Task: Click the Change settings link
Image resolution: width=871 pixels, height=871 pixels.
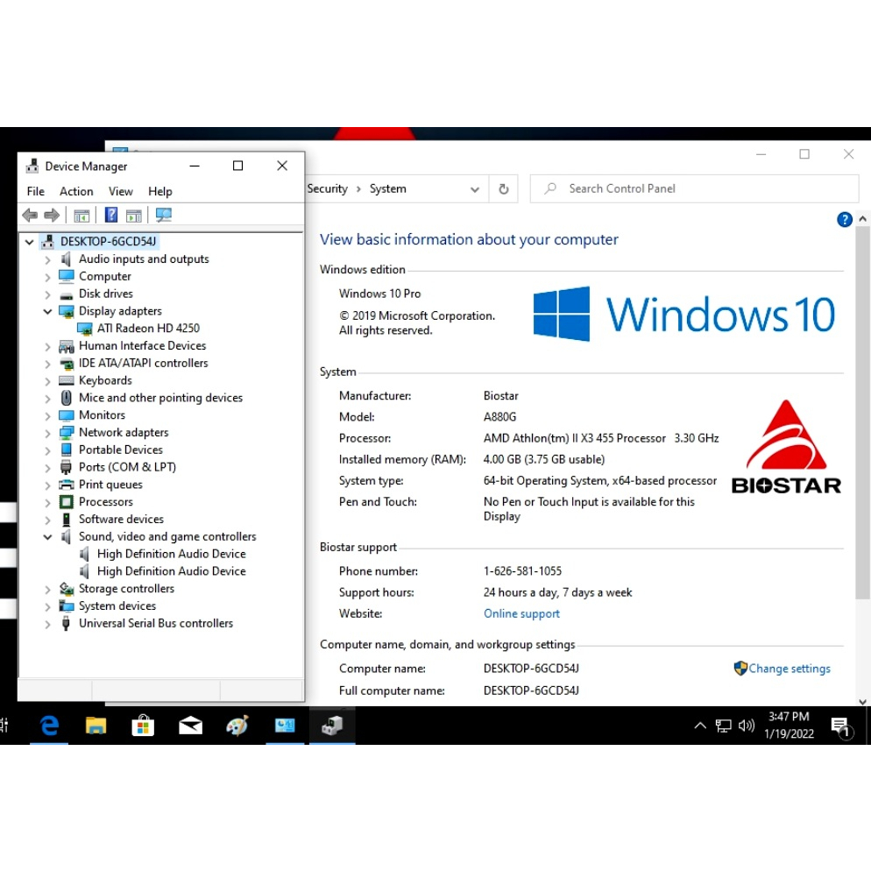Action: (x=789, y=669)
